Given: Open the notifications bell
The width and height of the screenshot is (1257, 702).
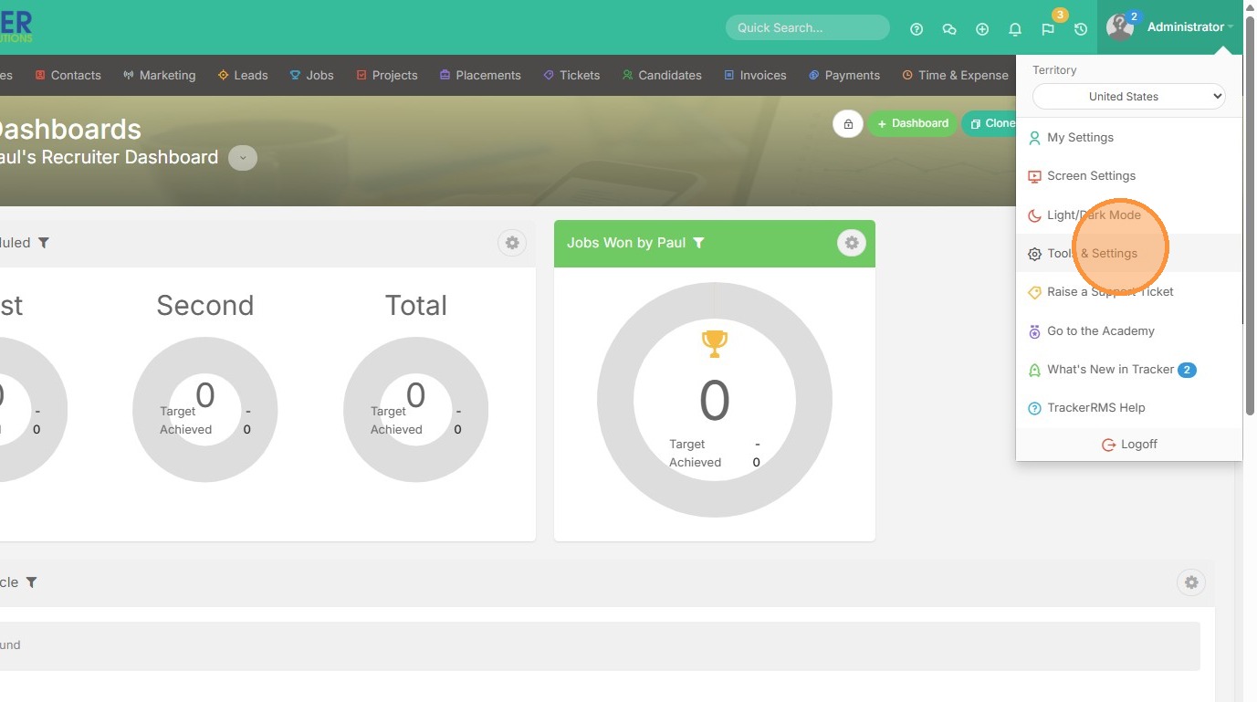Looking at the screenshot, I should [x=1015, y=29].
